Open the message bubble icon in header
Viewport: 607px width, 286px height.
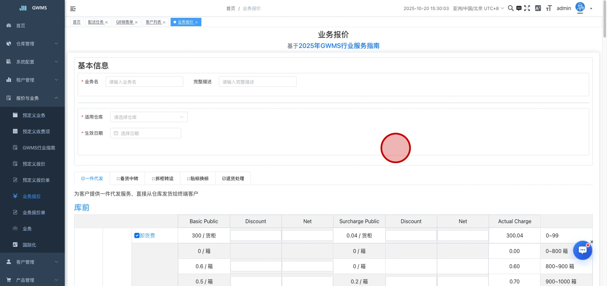pyautogui.click(x=519, y=8)
